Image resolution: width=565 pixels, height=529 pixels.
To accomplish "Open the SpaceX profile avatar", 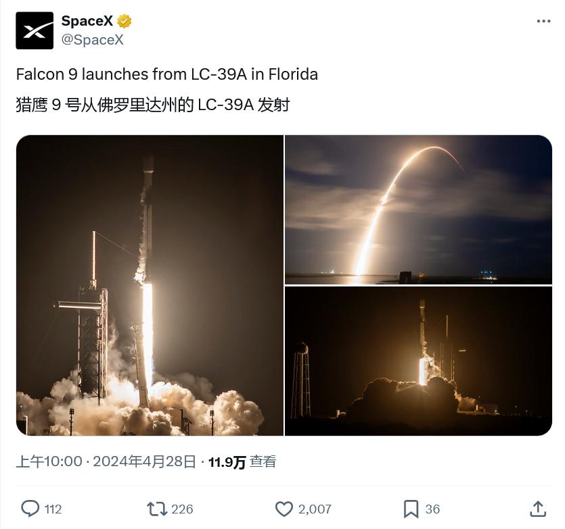I will (35, 30).
